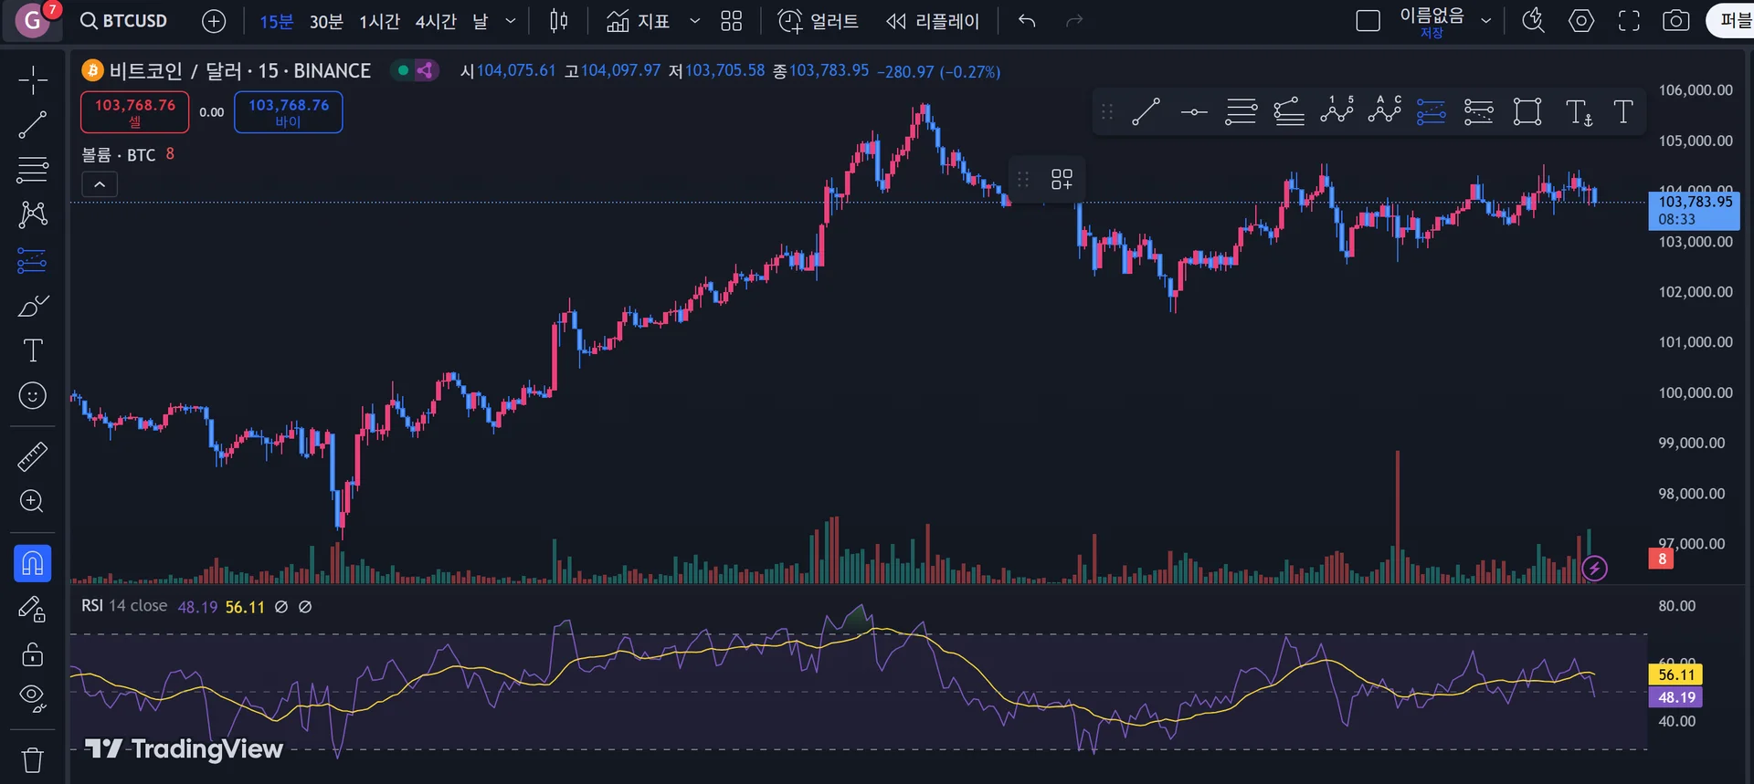Select Elliott 1-5 wave tool in floating toolbar
The image size is (1754, 784).
(x=1337, y=111)
